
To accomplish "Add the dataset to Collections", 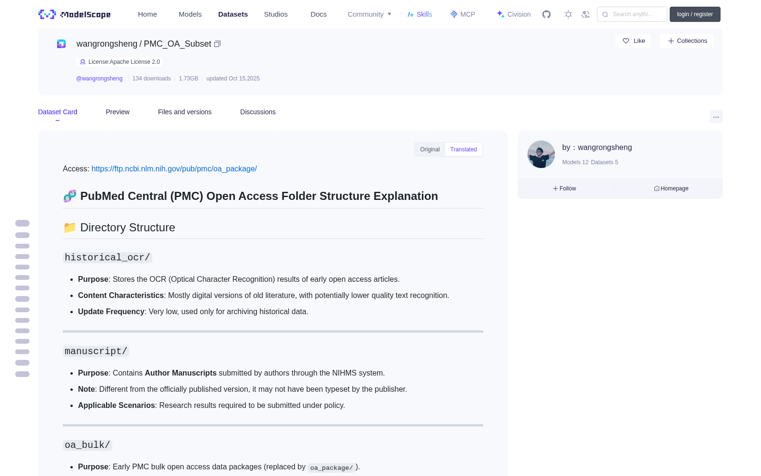I will click(x=687, y=41).
